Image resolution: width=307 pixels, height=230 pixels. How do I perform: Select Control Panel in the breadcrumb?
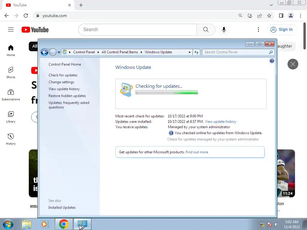(84, 52)
